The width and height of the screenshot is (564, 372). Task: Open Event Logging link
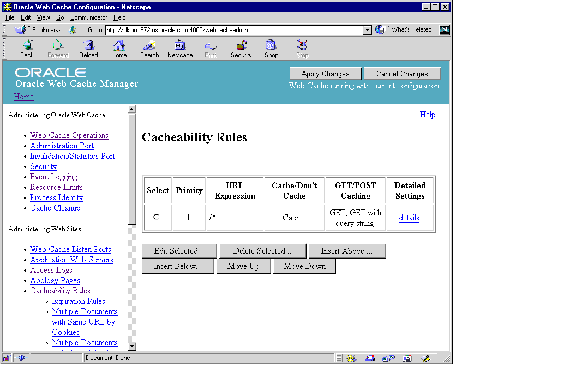(x=53, y=177)
